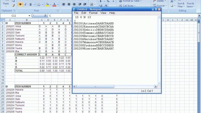Click the Select All corner in Excel
The width and height of the screenshot is (201, 113).
(x=3, y=20)
